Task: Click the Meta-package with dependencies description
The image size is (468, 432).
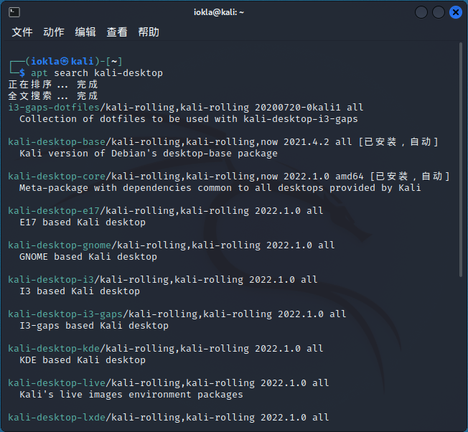Action: point(220,188)
